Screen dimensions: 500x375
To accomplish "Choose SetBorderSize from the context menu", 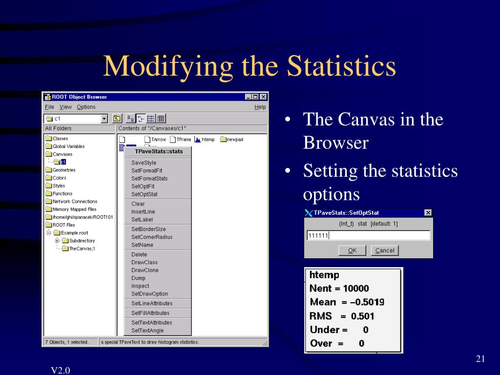I will pyautogui.click(x=158, y=229).
